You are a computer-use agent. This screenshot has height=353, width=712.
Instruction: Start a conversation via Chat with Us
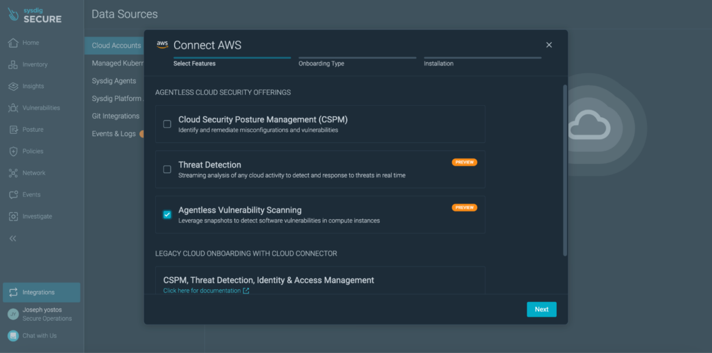[30, 335]
